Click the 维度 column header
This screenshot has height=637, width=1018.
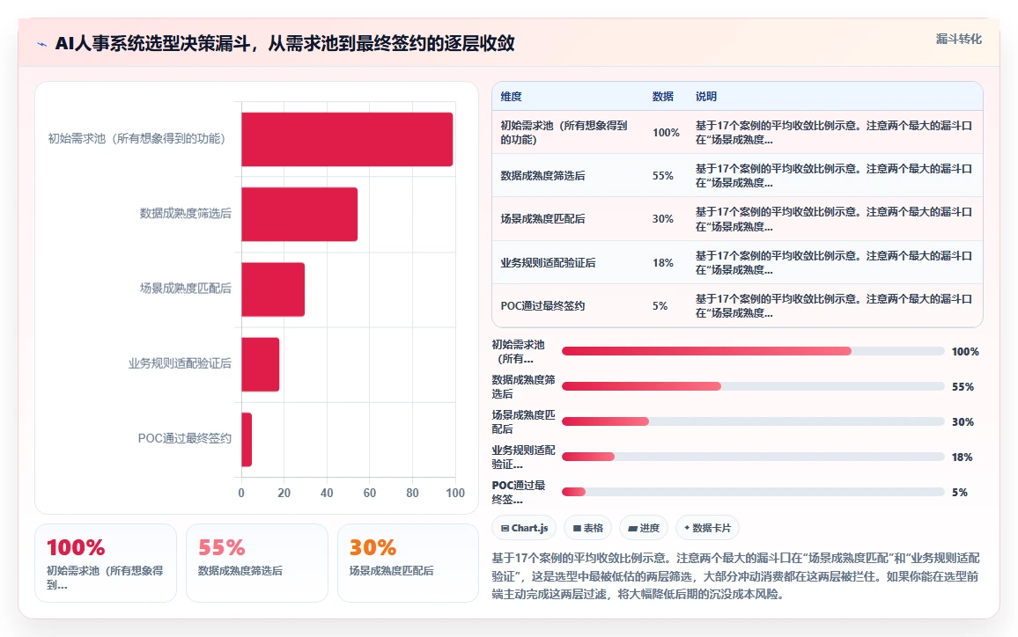pos(511,97)
